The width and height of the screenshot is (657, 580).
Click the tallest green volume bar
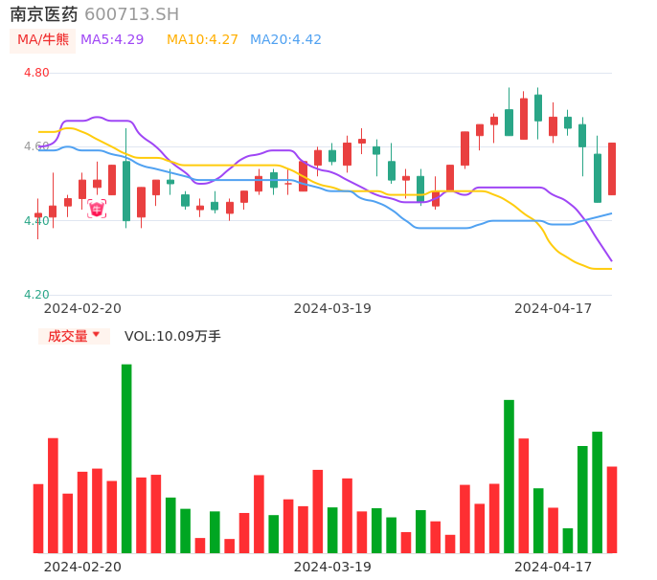(x=126, y=458)
